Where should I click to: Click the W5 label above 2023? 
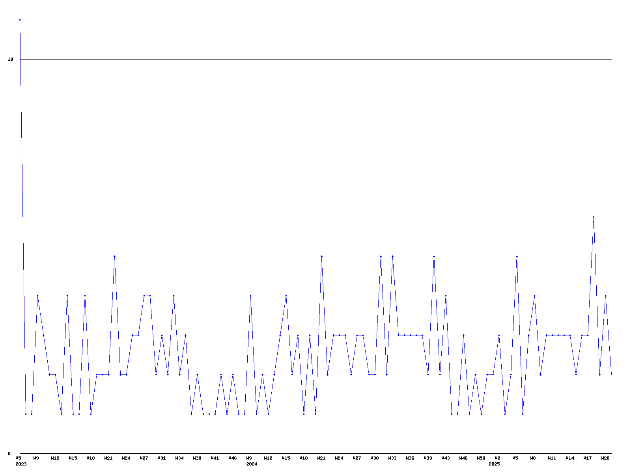(18, 458)
